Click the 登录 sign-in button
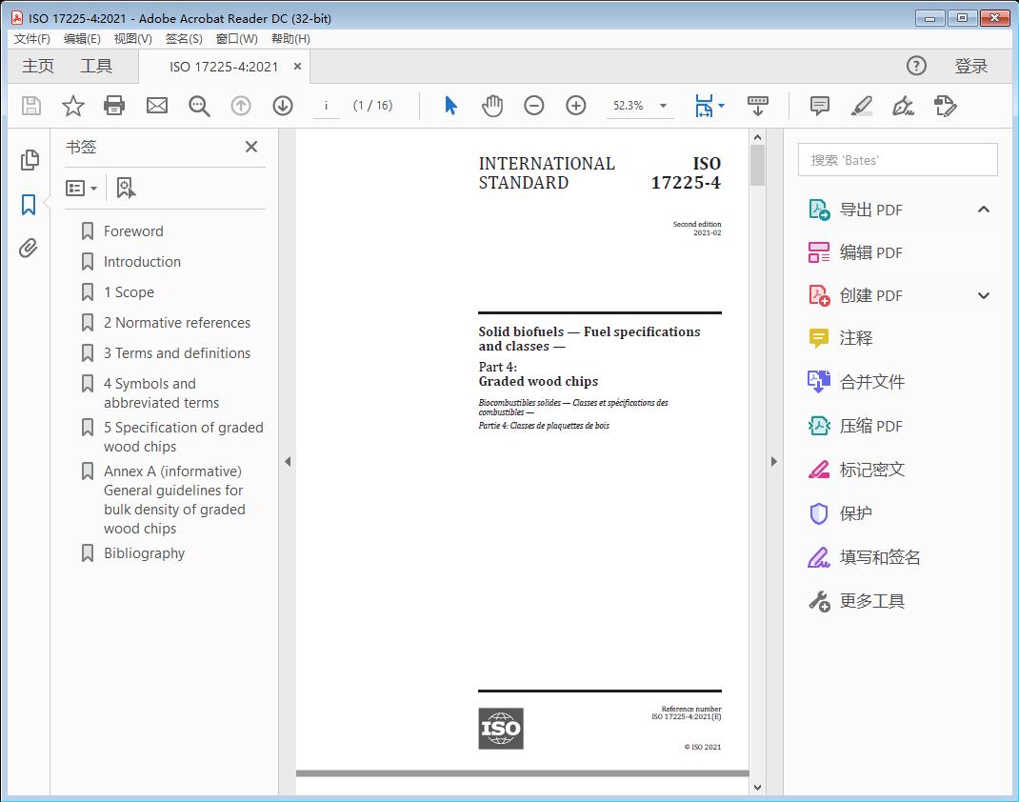This screenshot has height=802, width=1019. point(970,66)
